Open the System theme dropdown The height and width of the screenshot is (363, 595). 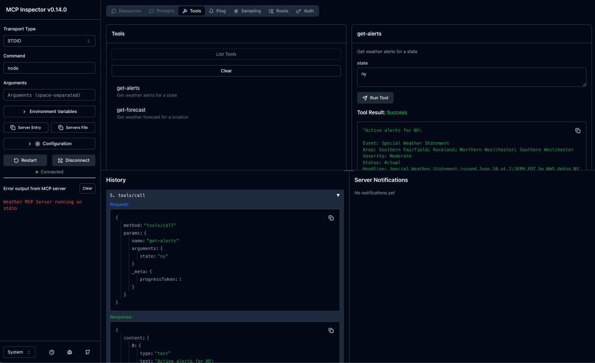click(x=19, y=352)
